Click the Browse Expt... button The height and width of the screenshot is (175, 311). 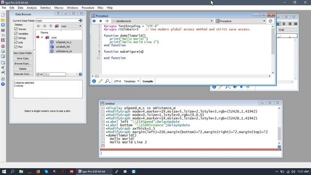pyautogui.click(x=23, y=64)
